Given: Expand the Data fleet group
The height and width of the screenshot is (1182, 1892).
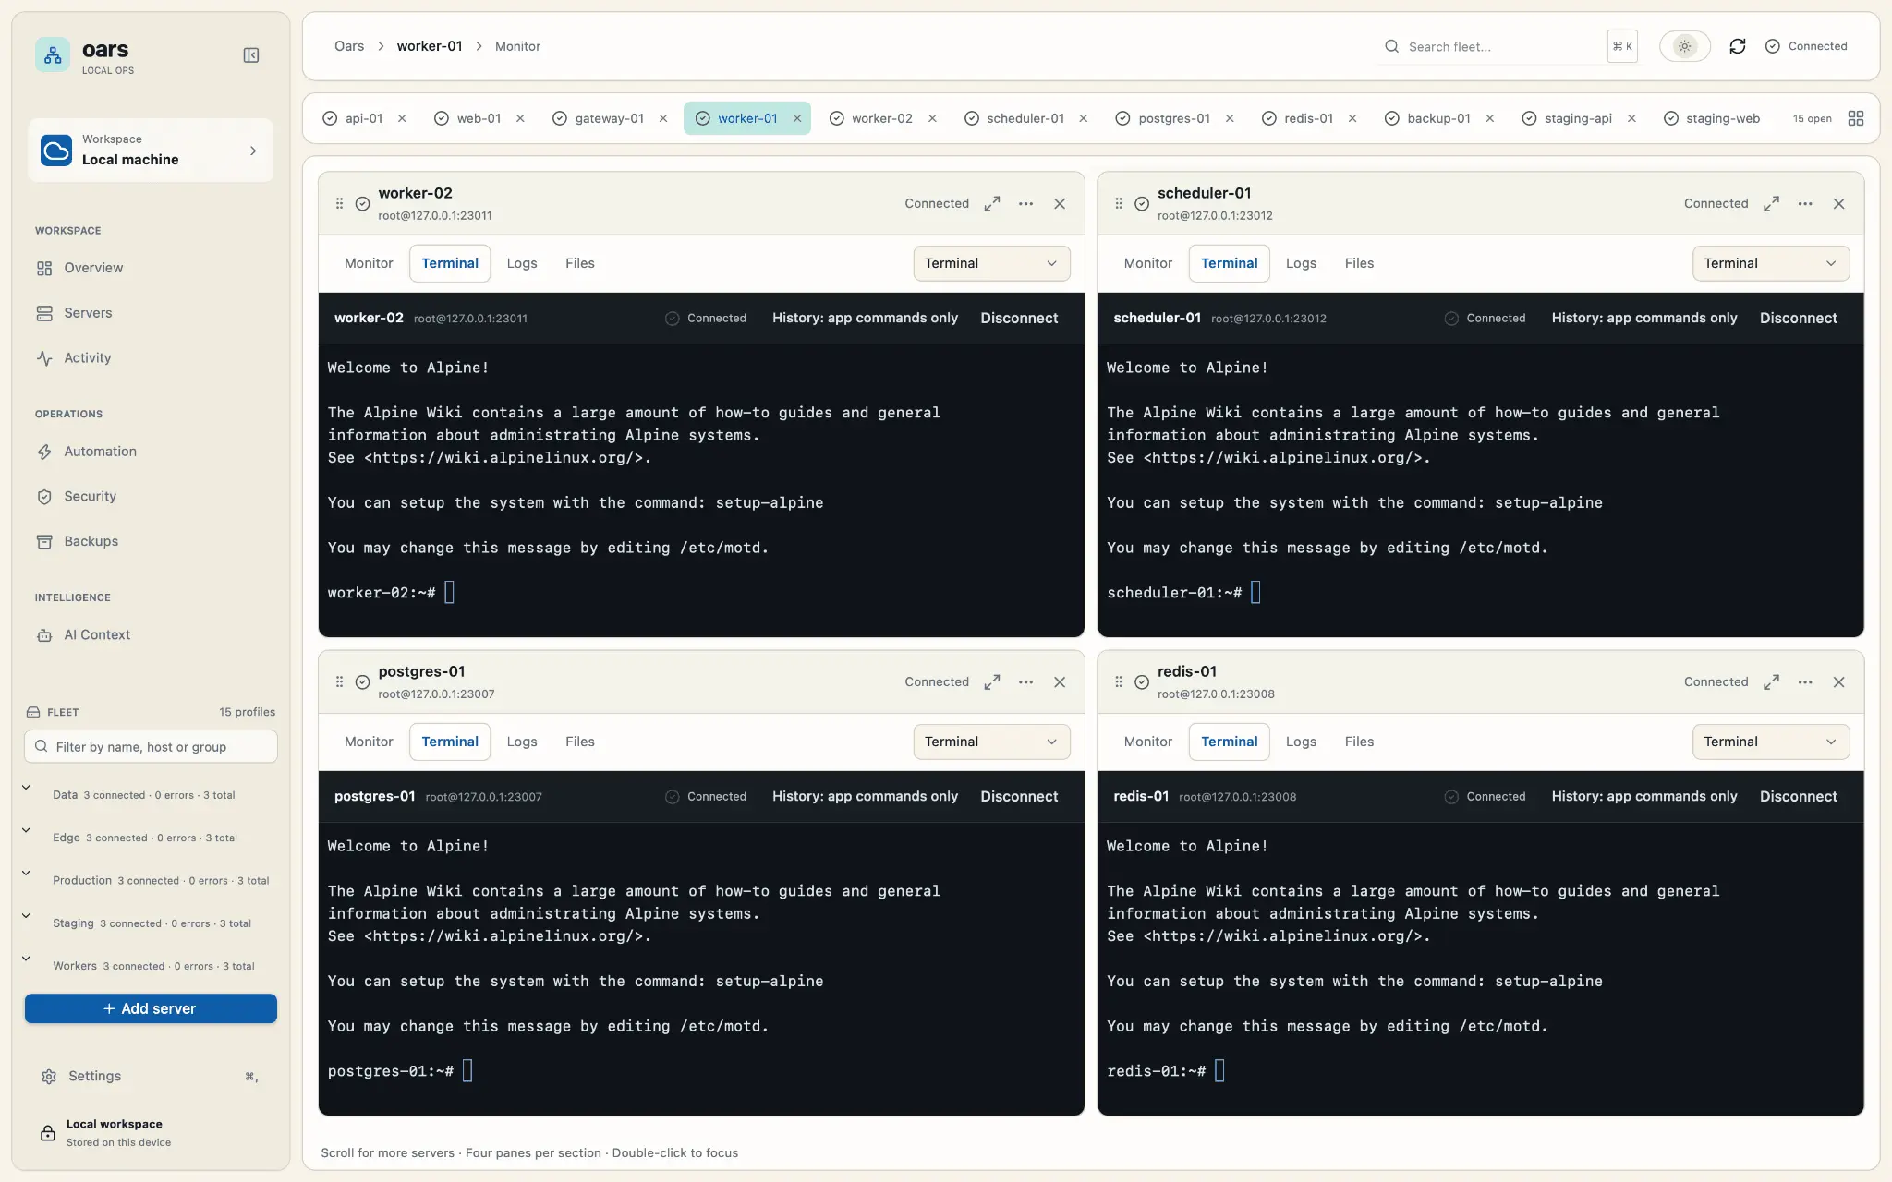Looking at the screenshot, I should [x=26, y=788].
